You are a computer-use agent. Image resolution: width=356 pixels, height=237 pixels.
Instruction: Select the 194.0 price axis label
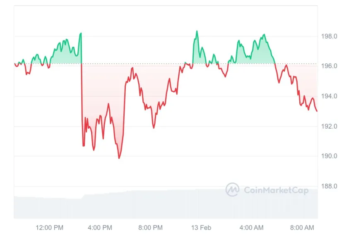coord(330,96)
